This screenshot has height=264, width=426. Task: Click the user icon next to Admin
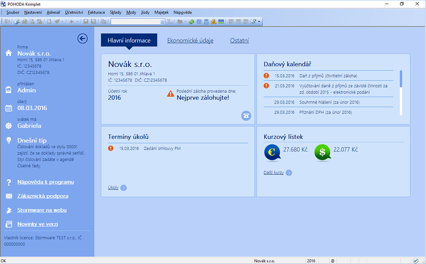(9, 90)
